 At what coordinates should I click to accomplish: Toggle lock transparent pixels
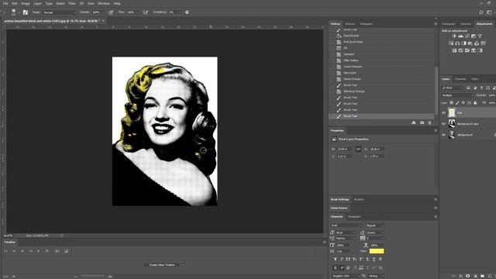(x=451, y=103)
